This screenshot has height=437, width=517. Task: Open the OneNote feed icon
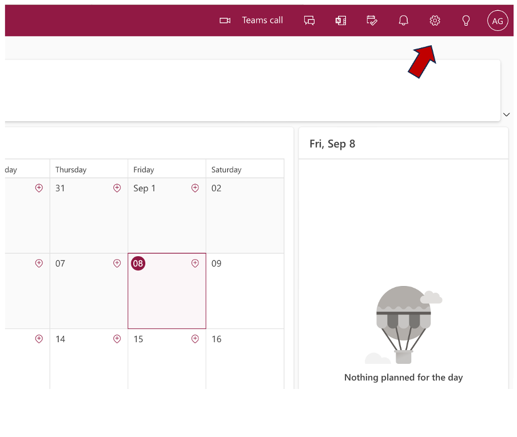[341, 21]
